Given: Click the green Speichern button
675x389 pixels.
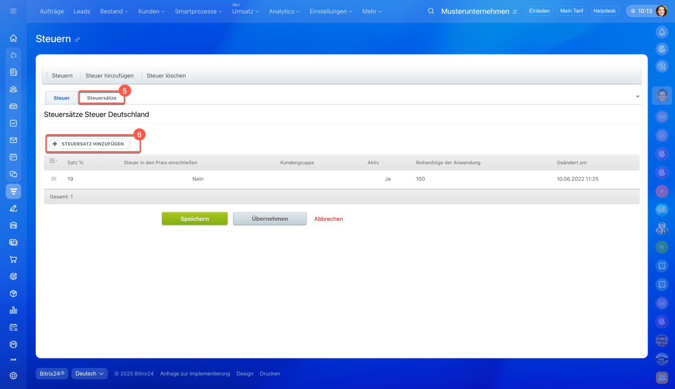Looking at the screenshot, I should point(195,219).
